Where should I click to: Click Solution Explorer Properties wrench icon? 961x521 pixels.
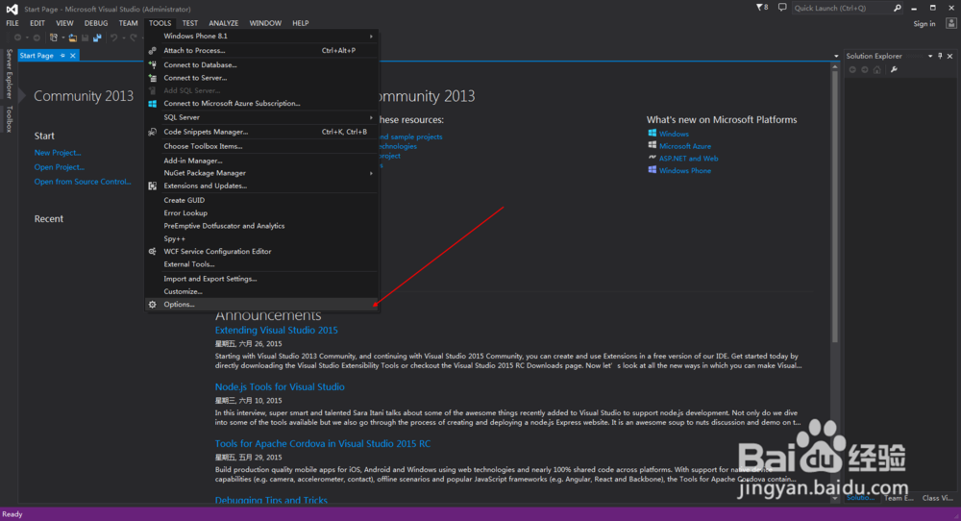coord(894,70)
